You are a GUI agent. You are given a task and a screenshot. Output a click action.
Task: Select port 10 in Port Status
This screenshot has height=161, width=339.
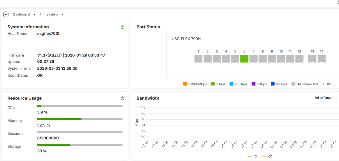coord(281,59)
